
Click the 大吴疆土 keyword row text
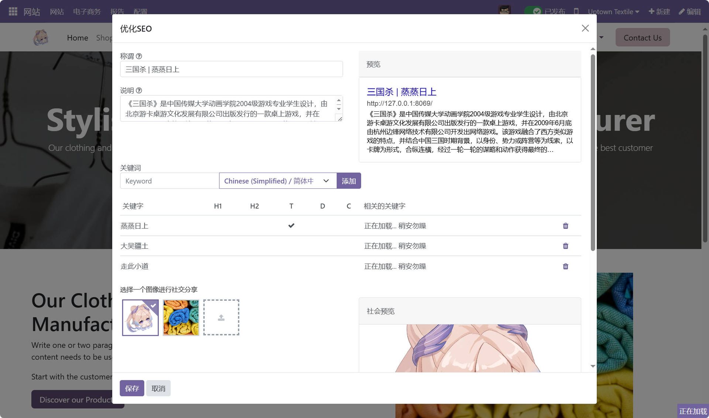134,246
